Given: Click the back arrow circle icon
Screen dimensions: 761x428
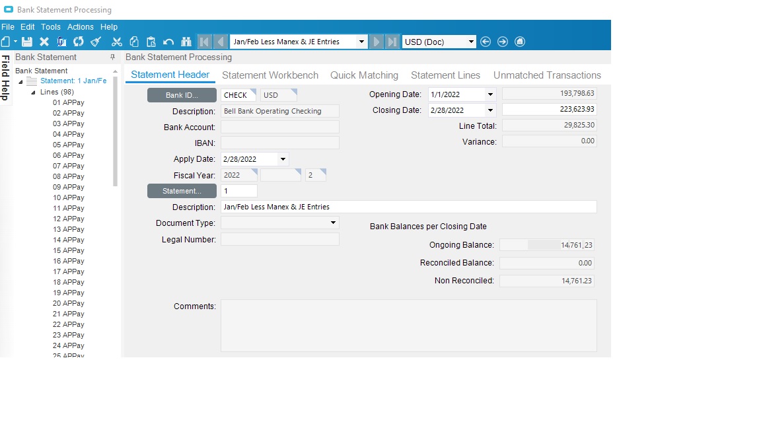Looking at the screenshot, I should [x=486, y=42].
